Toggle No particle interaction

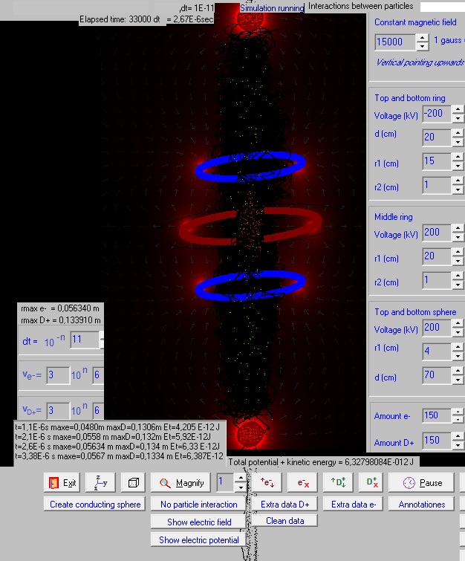point(199,505)
